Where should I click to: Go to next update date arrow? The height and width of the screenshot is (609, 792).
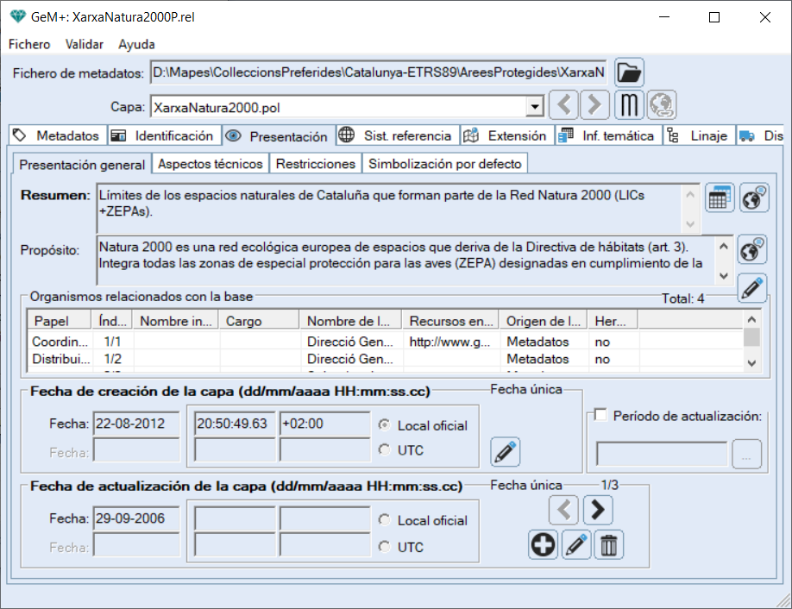[x=598, y=511]
